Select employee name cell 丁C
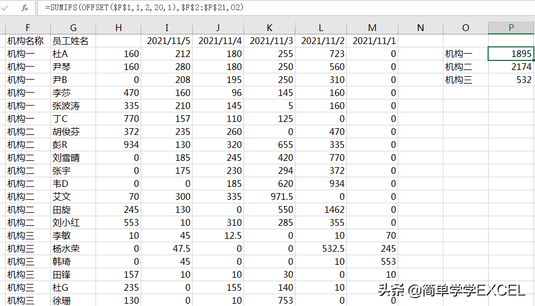The image size is (535, 306). click(73, 119)
